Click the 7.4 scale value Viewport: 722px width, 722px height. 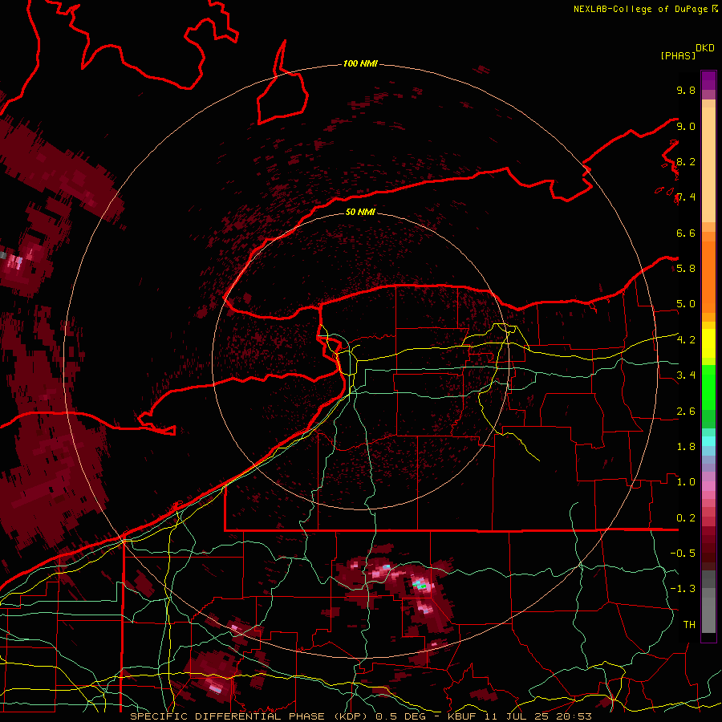point(686,197)
